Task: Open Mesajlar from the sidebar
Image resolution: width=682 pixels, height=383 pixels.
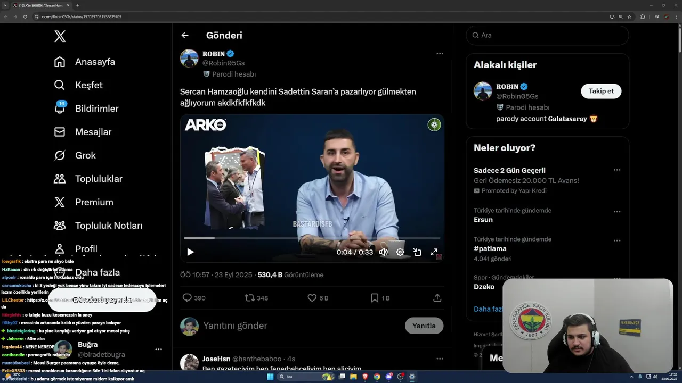Action: click(83, 132)
